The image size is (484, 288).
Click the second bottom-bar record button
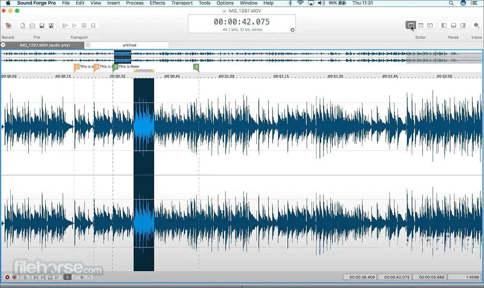[14, 277]
